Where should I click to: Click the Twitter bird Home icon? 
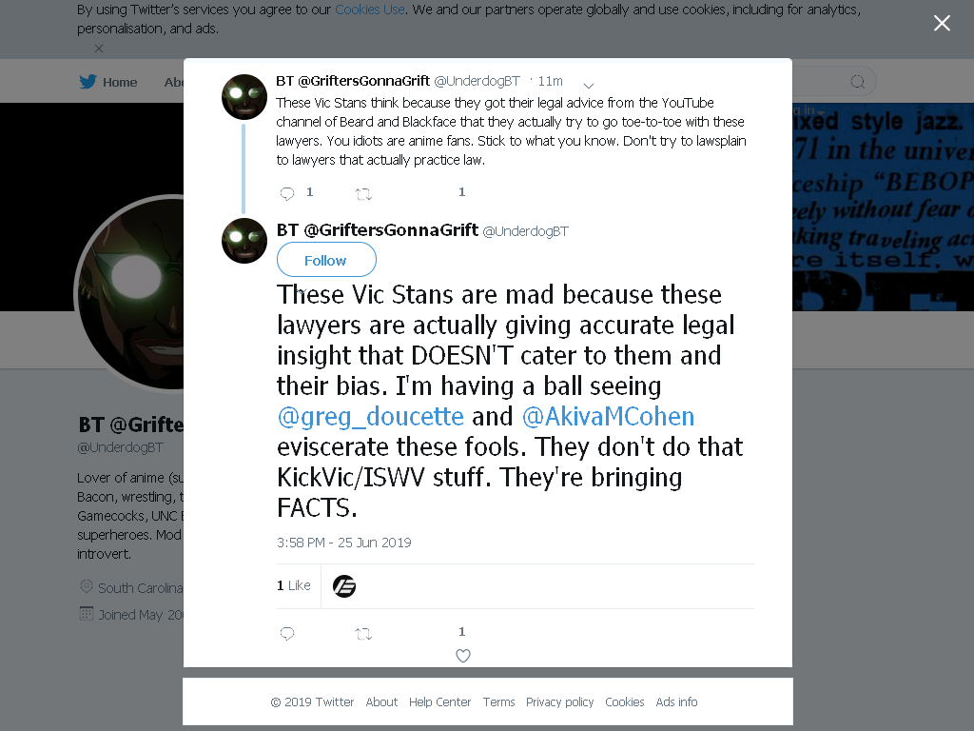[88, 82]
